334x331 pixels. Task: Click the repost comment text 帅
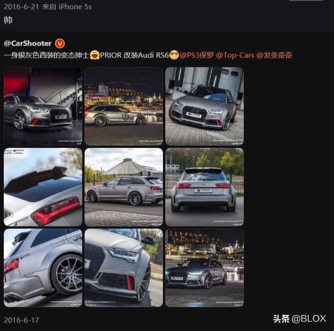(x=8, y=20)
